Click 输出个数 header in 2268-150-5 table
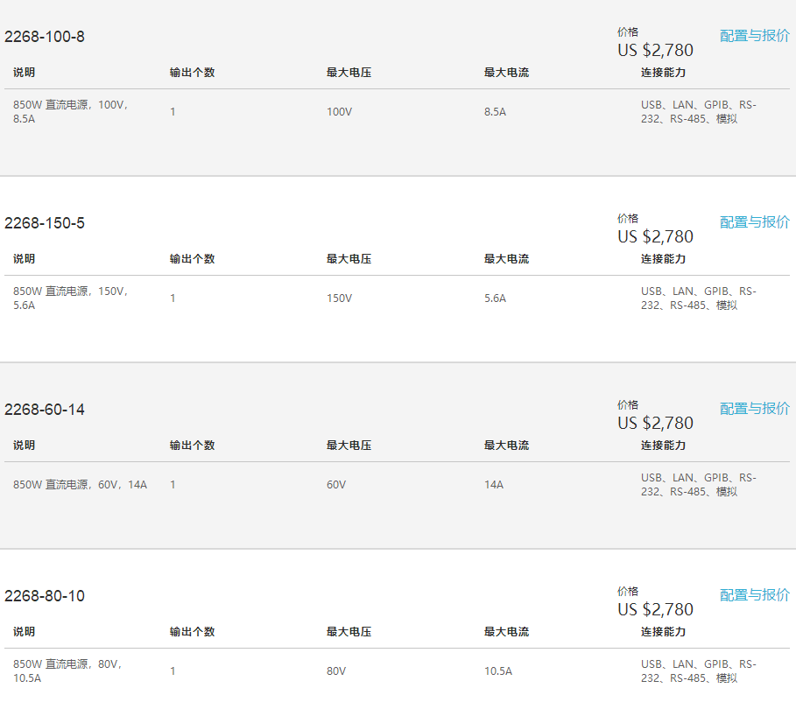 click(193, 259)
